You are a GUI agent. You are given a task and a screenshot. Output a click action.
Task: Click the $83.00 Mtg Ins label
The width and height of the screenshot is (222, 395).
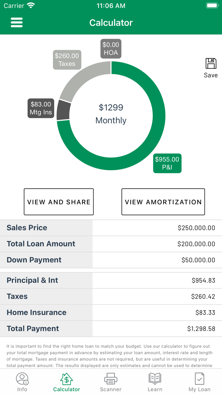pyautogui.click(x=41, y=108)
